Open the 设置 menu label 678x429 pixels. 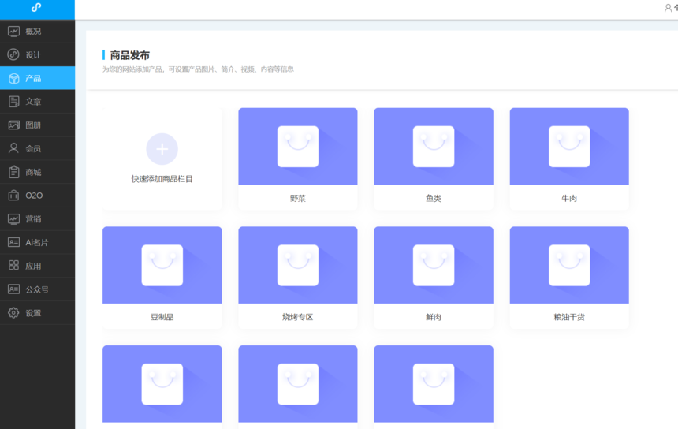click(x=33, y=312)
